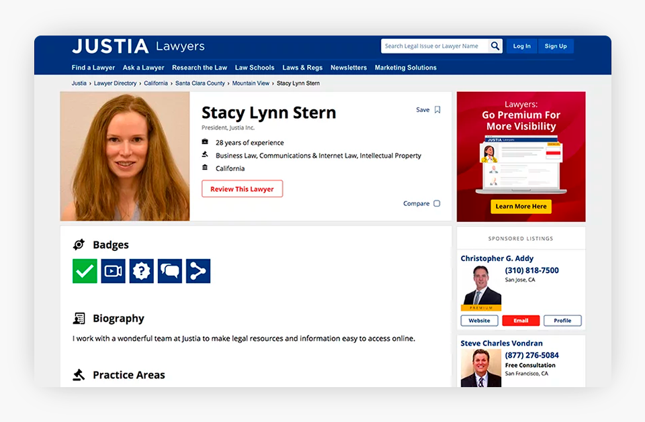
Task: Click the question mark badge icon
Action: point(141,271)
